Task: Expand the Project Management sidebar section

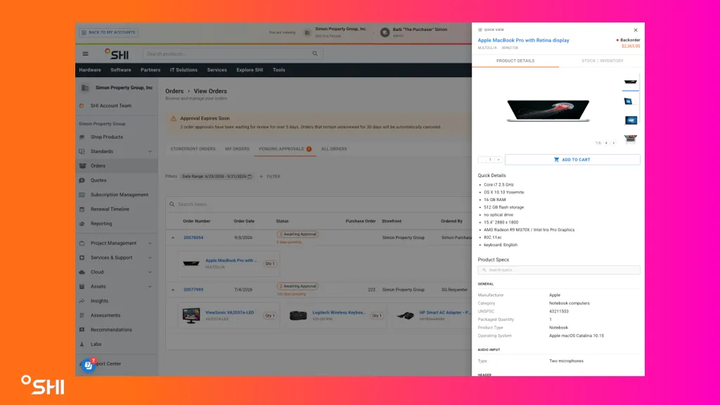Action: [150, 243]
